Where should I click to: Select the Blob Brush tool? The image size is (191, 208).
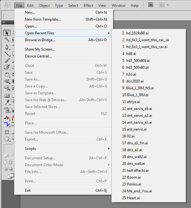pos(7,67)
